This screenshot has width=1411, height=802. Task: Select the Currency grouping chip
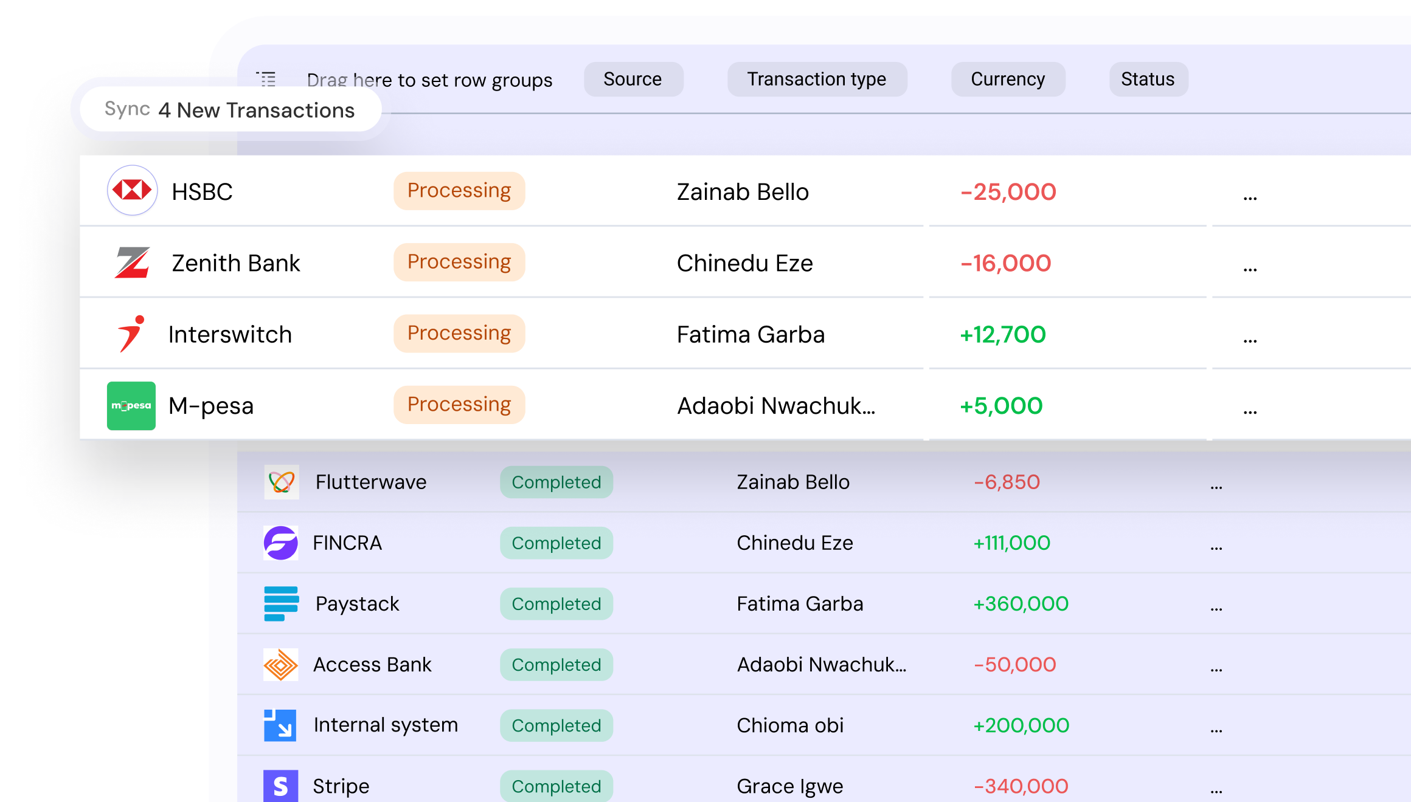pos(1008,79)
